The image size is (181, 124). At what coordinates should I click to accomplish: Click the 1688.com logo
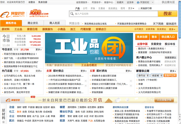pos(39,13)
